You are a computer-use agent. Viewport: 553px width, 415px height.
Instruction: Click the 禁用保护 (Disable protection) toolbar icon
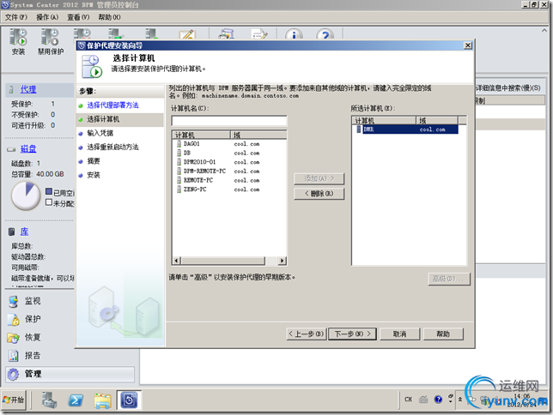click(51, 42)
